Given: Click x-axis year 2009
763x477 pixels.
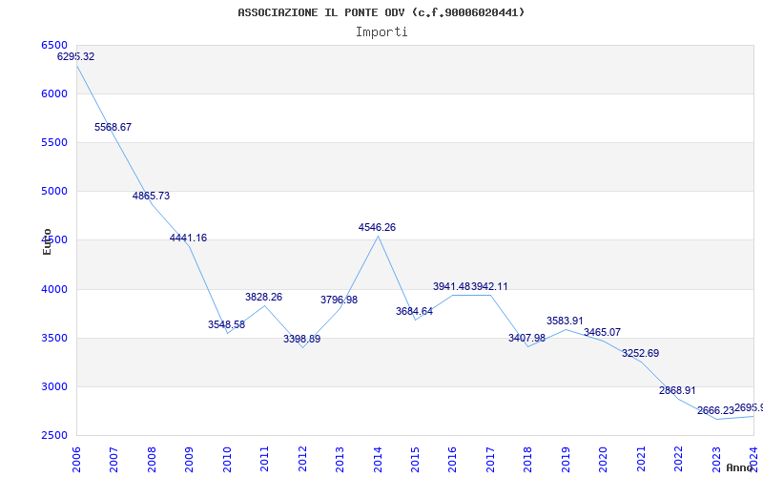Looking at the screenshot, I should coord(189,459).
